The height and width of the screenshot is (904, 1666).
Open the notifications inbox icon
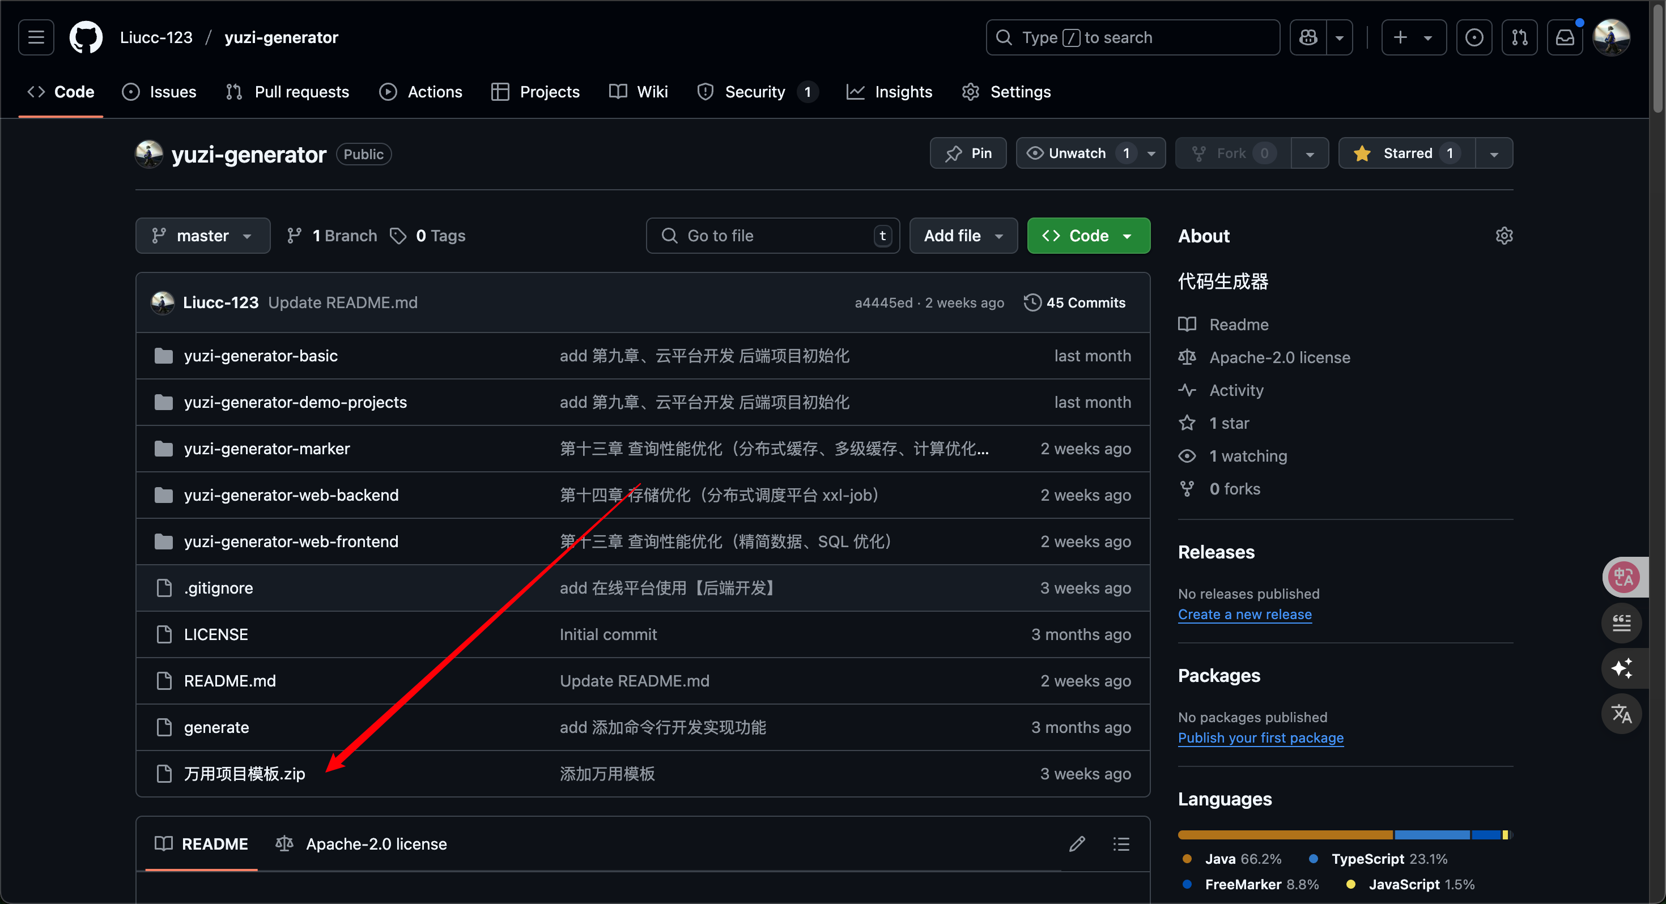[x=1565, y=37]
